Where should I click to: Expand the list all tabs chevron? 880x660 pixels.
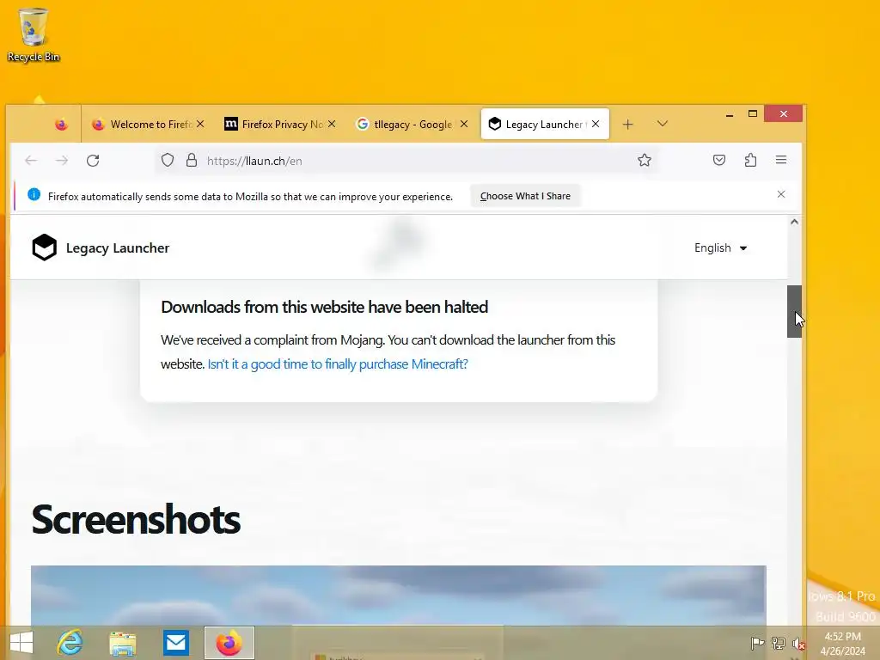(663, 124)
